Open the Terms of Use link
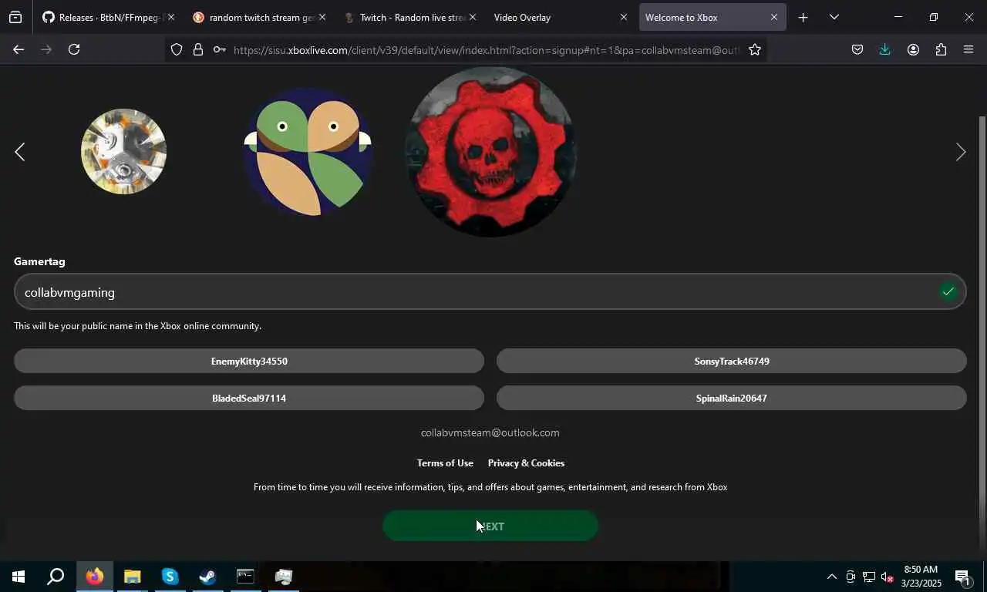Screen dimensions: 987x592 [445, 462]
